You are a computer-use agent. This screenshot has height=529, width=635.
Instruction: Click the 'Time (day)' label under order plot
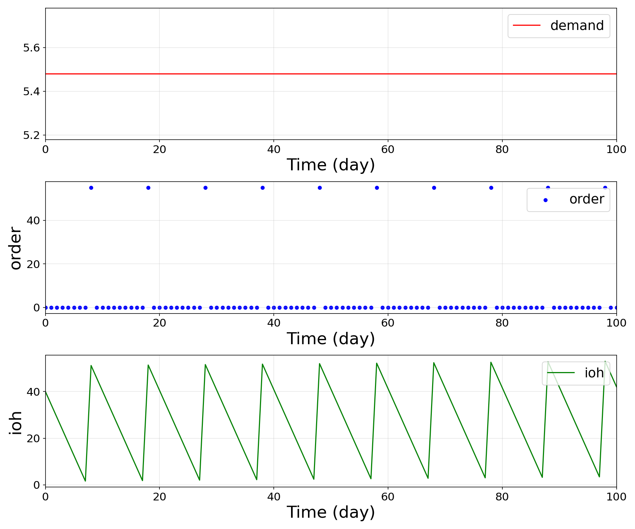(x=331, y=339)
